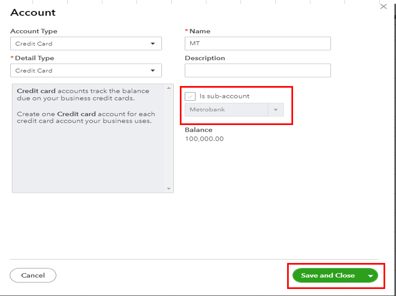The image size is (396, 296).
Task: Open the Metrobank parent account dropdown
Action: pos(226,110)
